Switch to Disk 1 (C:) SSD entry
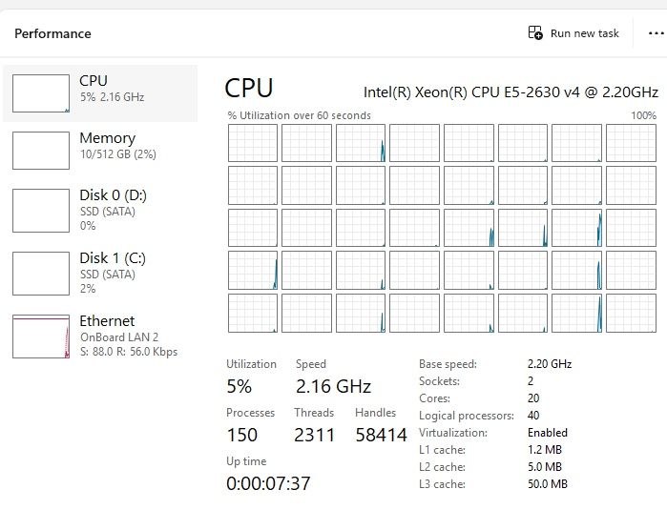The width and height of the screenshot is (667, 510). point(100,274)
